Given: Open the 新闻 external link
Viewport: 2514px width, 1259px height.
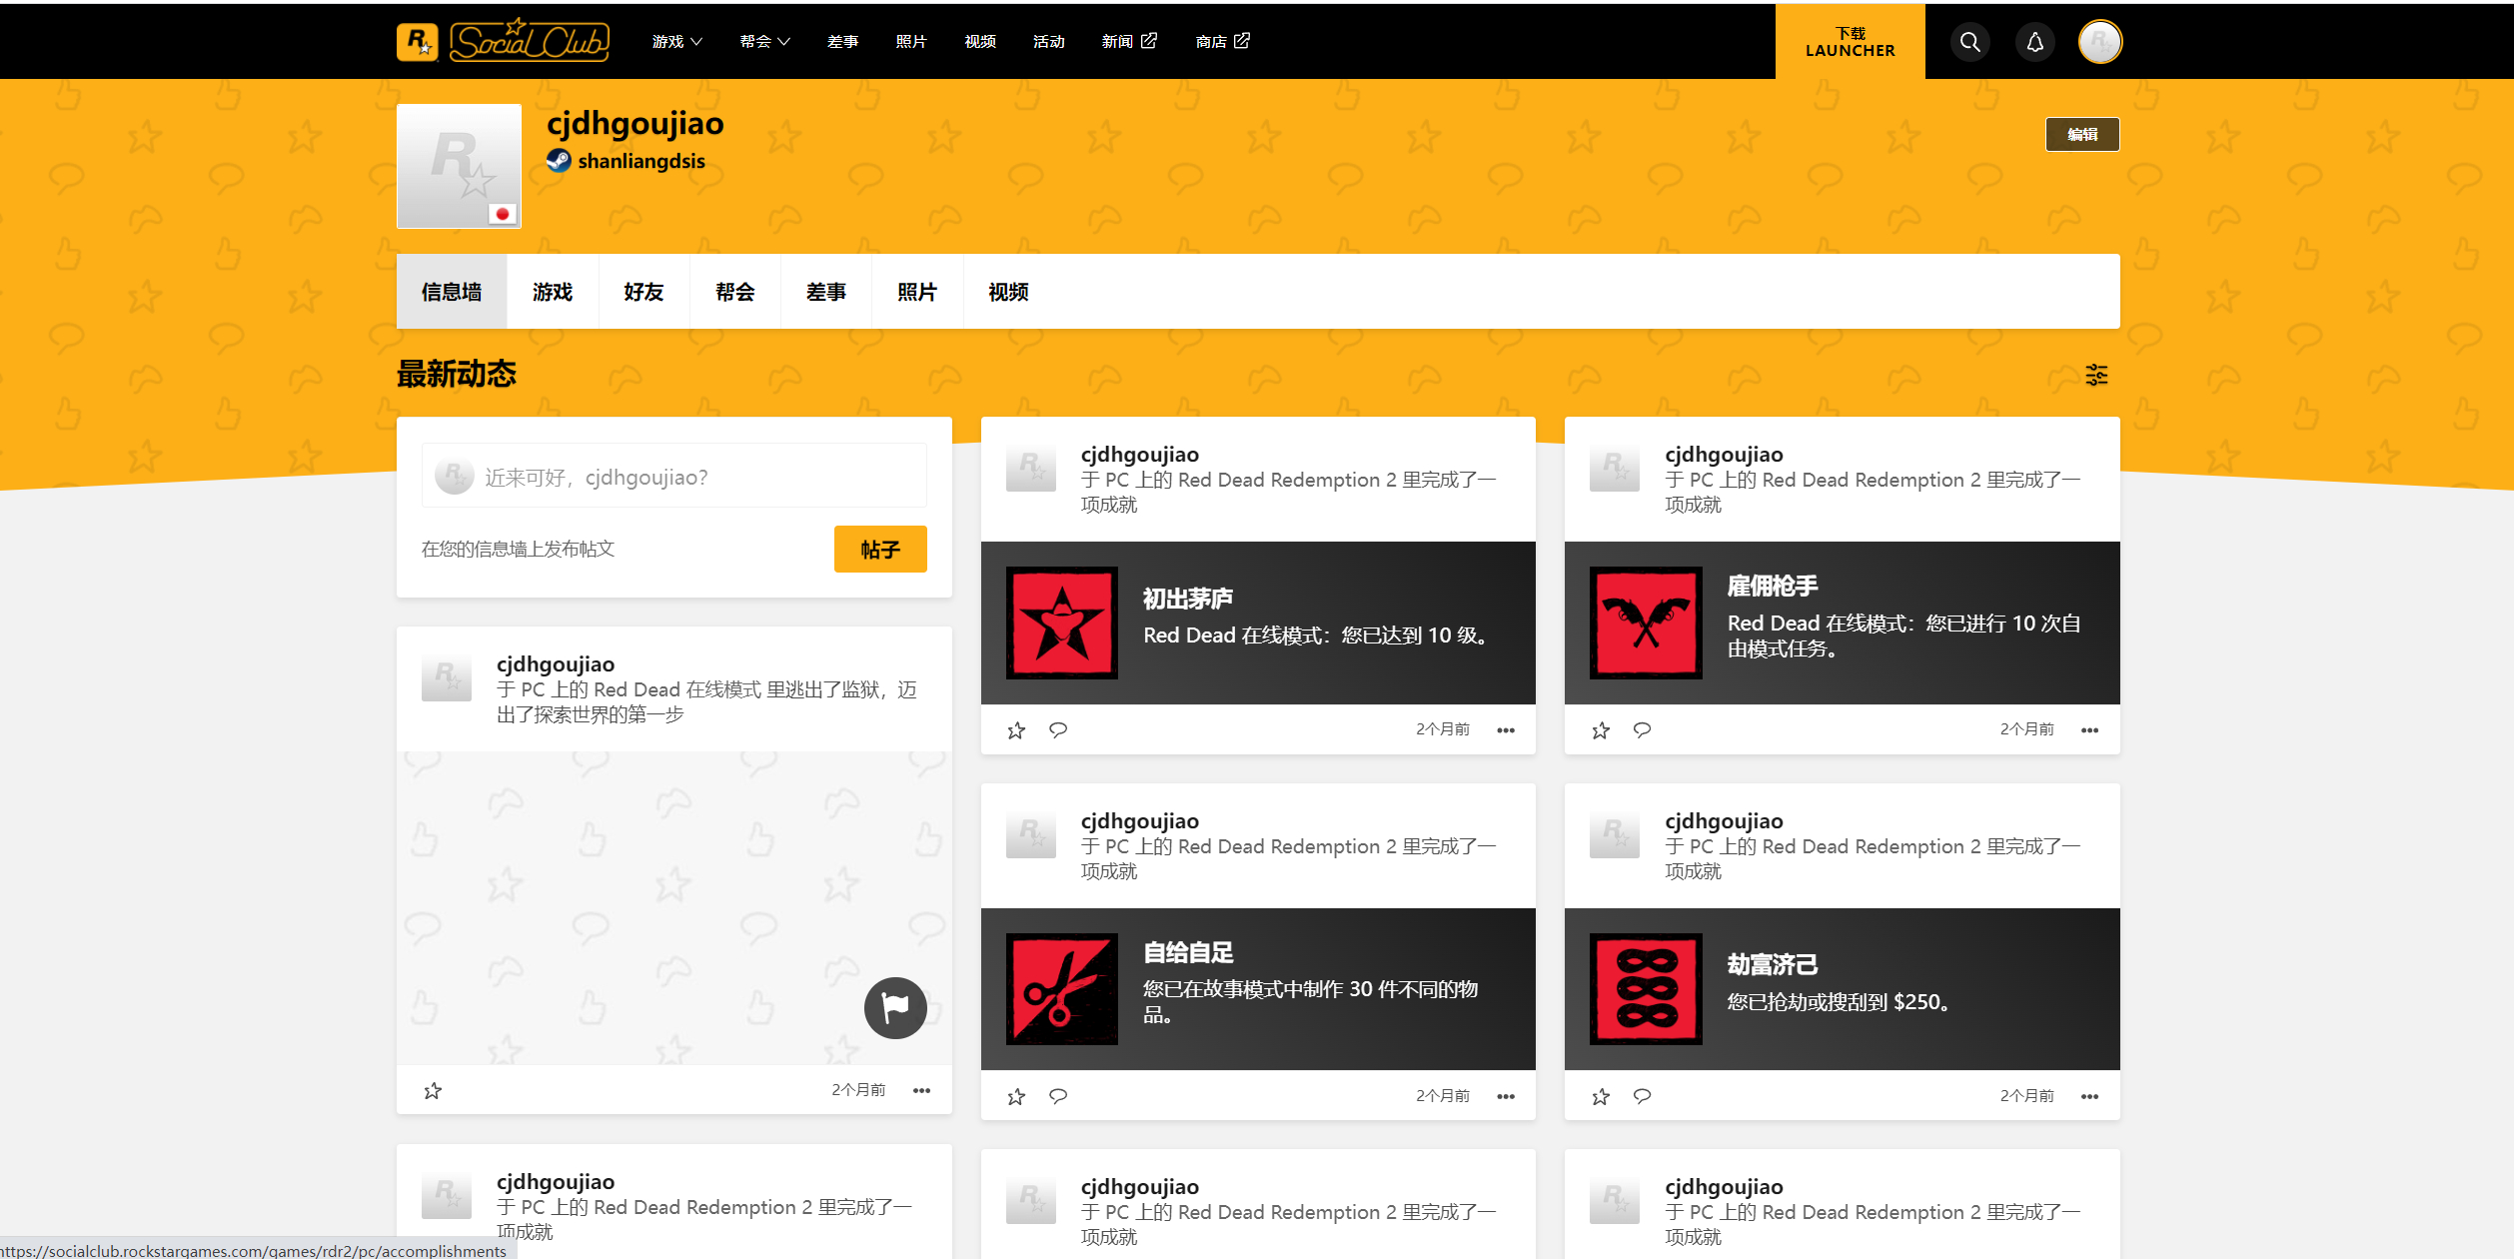Looking at the screenshot, I should [1129, 41].
